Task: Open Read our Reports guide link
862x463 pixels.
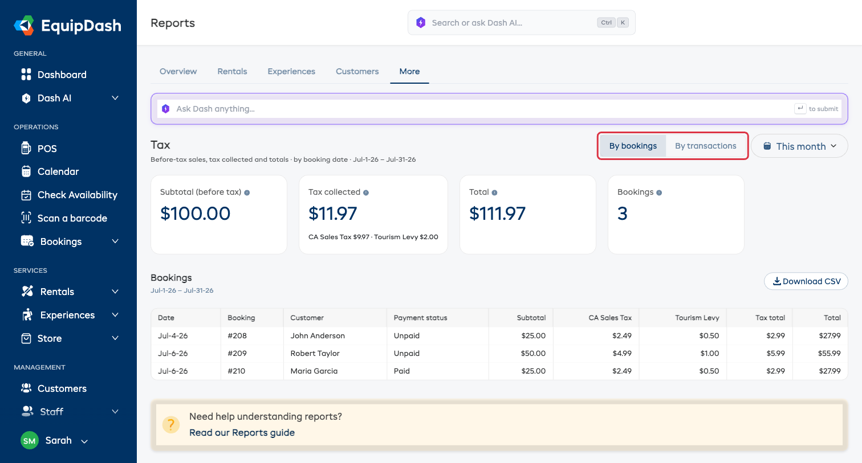Action: click(242, 432)
